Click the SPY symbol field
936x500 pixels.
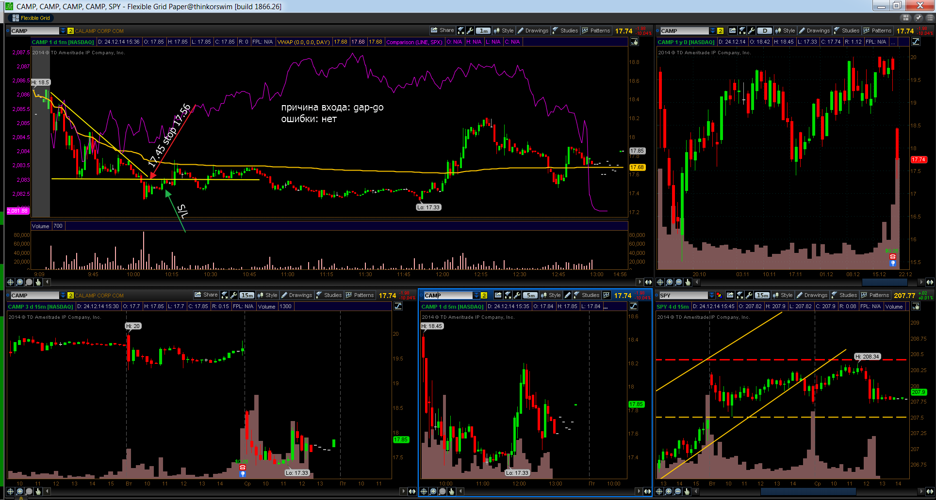(683, 295)
